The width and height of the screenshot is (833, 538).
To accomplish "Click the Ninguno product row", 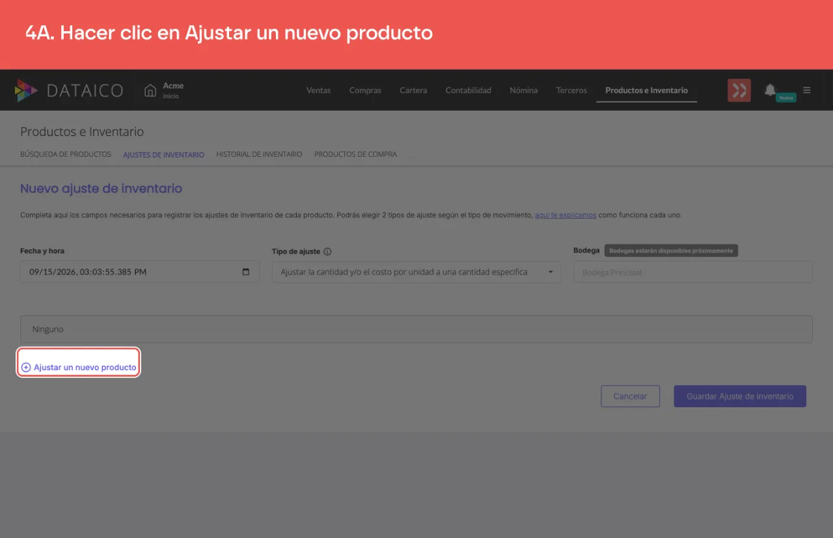I will click(416, 329).
